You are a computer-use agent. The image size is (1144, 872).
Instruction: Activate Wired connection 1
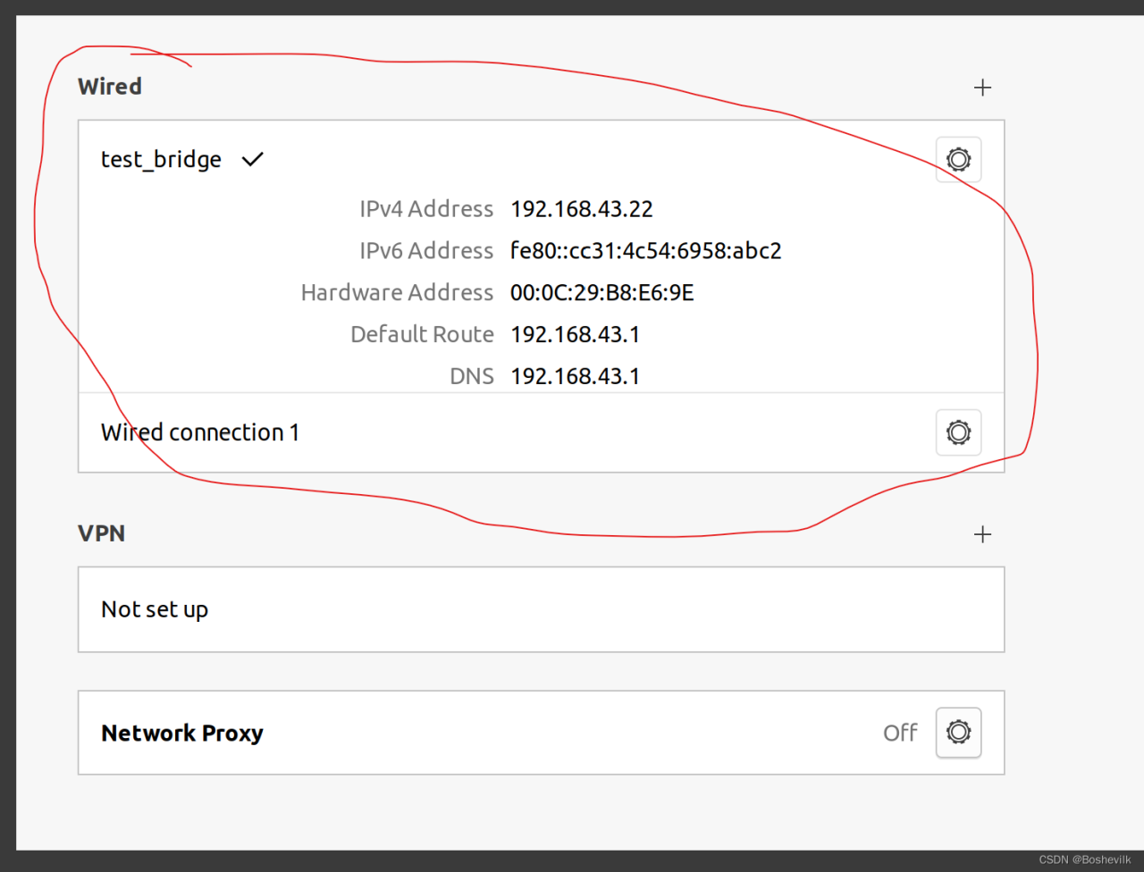[200, 432]
